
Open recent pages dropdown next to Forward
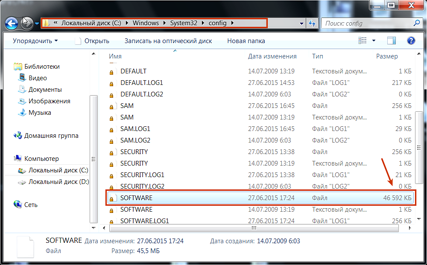coord(37,23)
